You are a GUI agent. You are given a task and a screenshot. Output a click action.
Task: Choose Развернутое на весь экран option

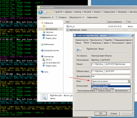tap(111, 88)
